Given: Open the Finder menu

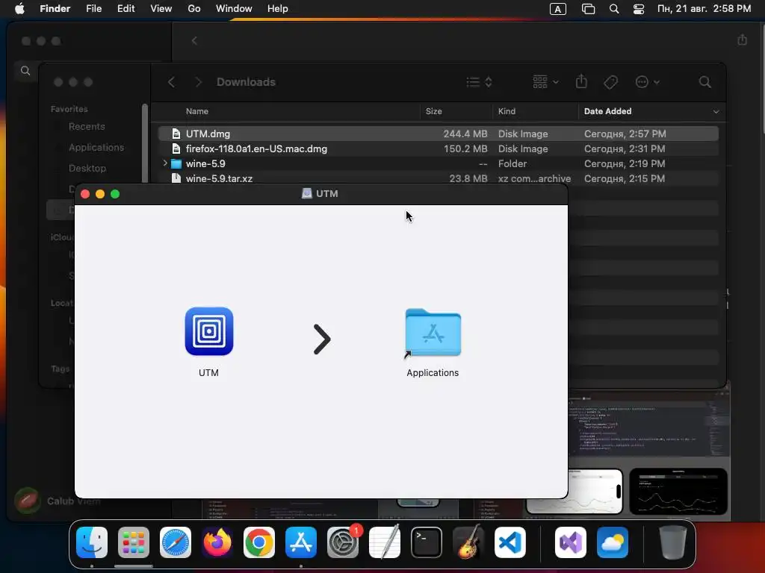Looking at the screenshot, I should [x=55, y=9].
